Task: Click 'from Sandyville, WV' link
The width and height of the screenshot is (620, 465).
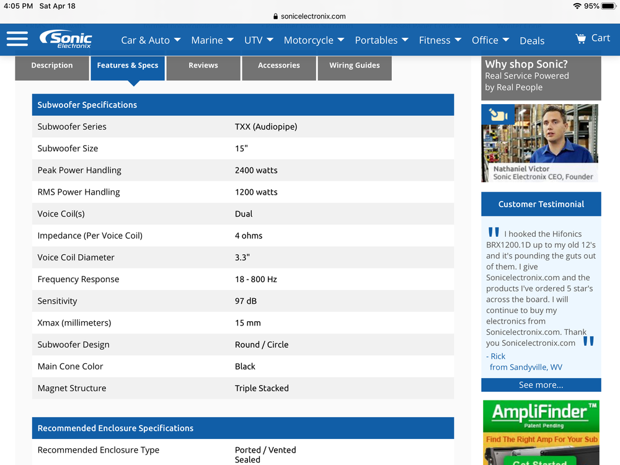Action: point(526,367)
